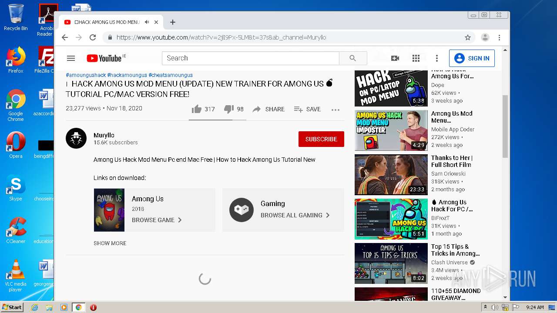557x313 pixels.
Task: Click Chrome back arrow
Action: point(65,37)
